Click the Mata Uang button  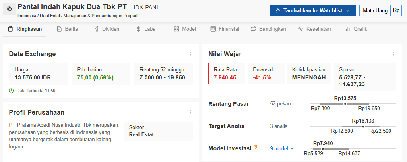pos(375,10)
